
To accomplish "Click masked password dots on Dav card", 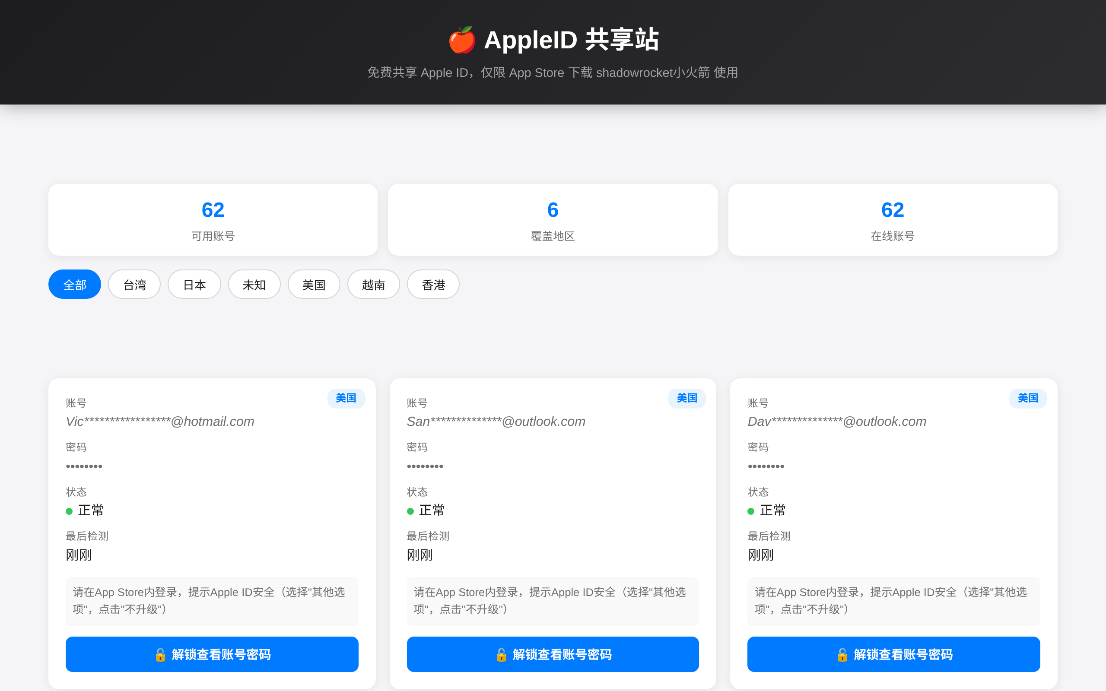I will coord(766,466).
